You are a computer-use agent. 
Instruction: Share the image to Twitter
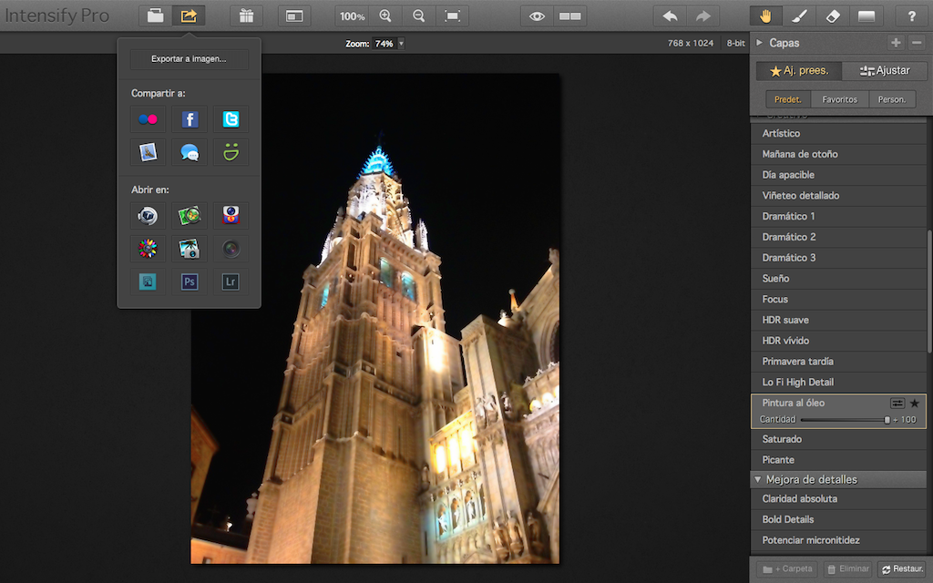coord(231,119)
